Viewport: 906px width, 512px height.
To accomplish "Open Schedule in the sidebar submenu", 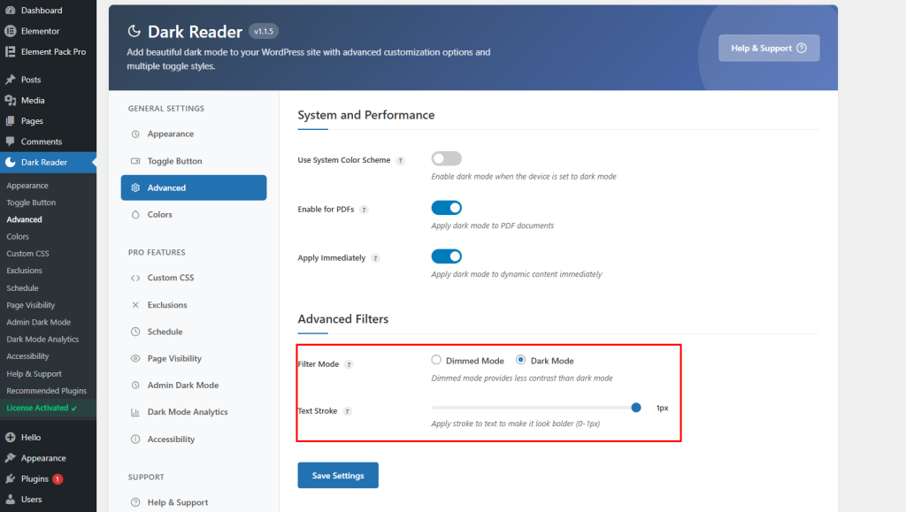I will [22, 288].
